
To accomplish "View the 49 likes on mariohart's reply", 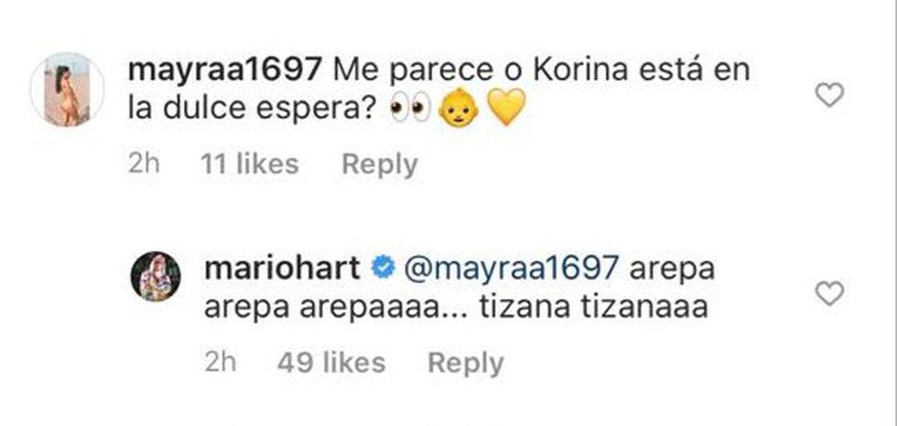I will (x=331, y=363).
